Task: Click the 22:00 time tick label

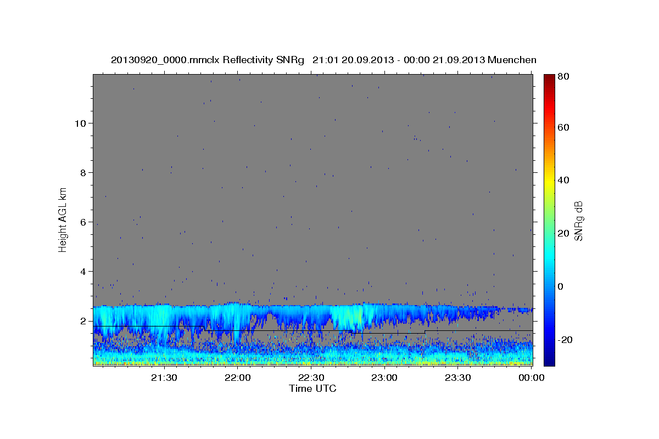Action: point(238,378)
